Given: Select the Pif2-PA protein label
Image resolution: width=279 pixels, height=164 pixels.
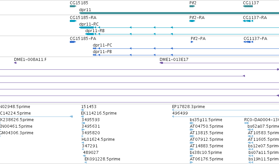Looking at the screenshot, I should pos(198,39).
